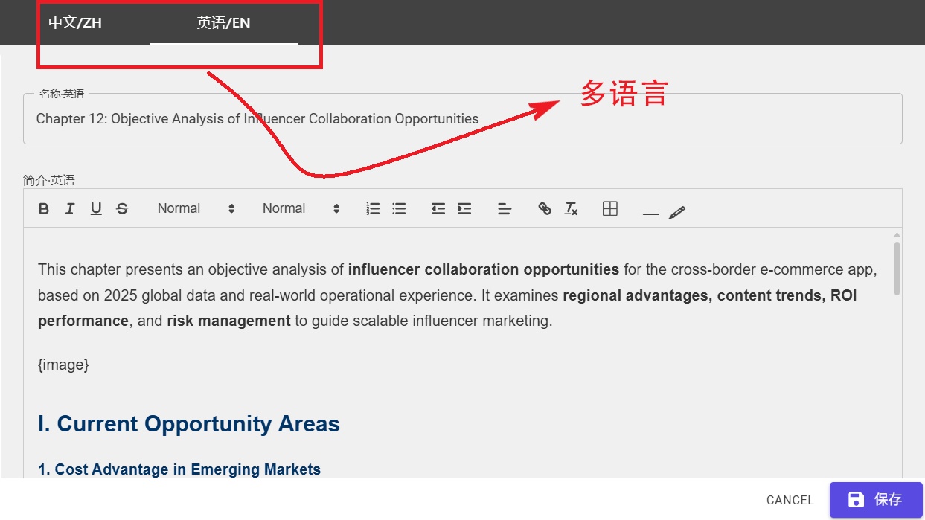This screenshot has width=925, height=520.
Task: Open the first Normal style dropdown
Action: (196, 209)
